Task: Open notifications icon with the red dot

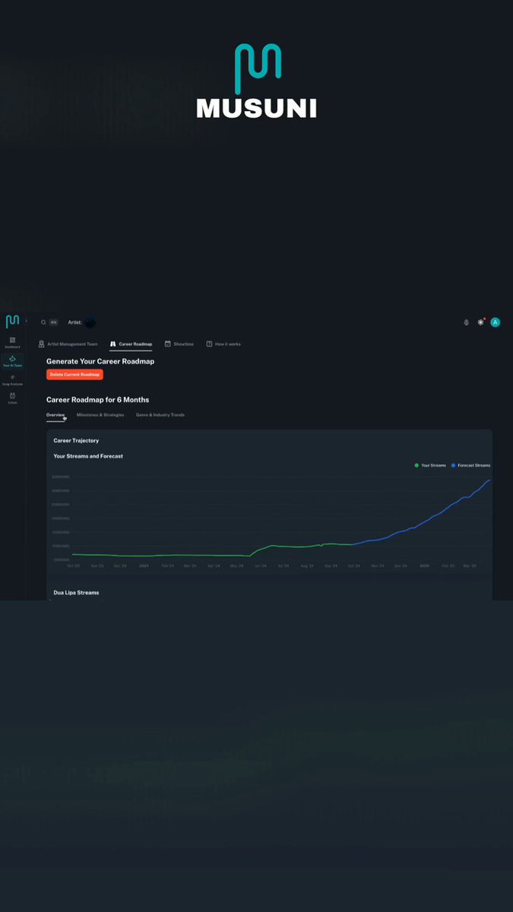Action: click(480, 322)
